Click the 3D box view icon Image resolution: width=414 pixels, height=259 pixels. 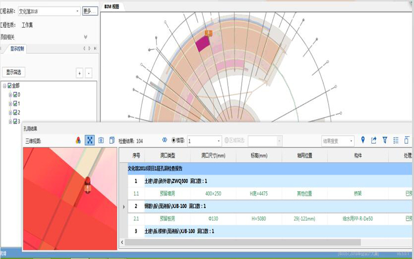pyautogui.click(x=112, y=140)
